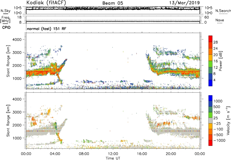Click the 'Power [dB]' colorbar label
This screenshot has height=160, width=231.
[x=220, y=61]
